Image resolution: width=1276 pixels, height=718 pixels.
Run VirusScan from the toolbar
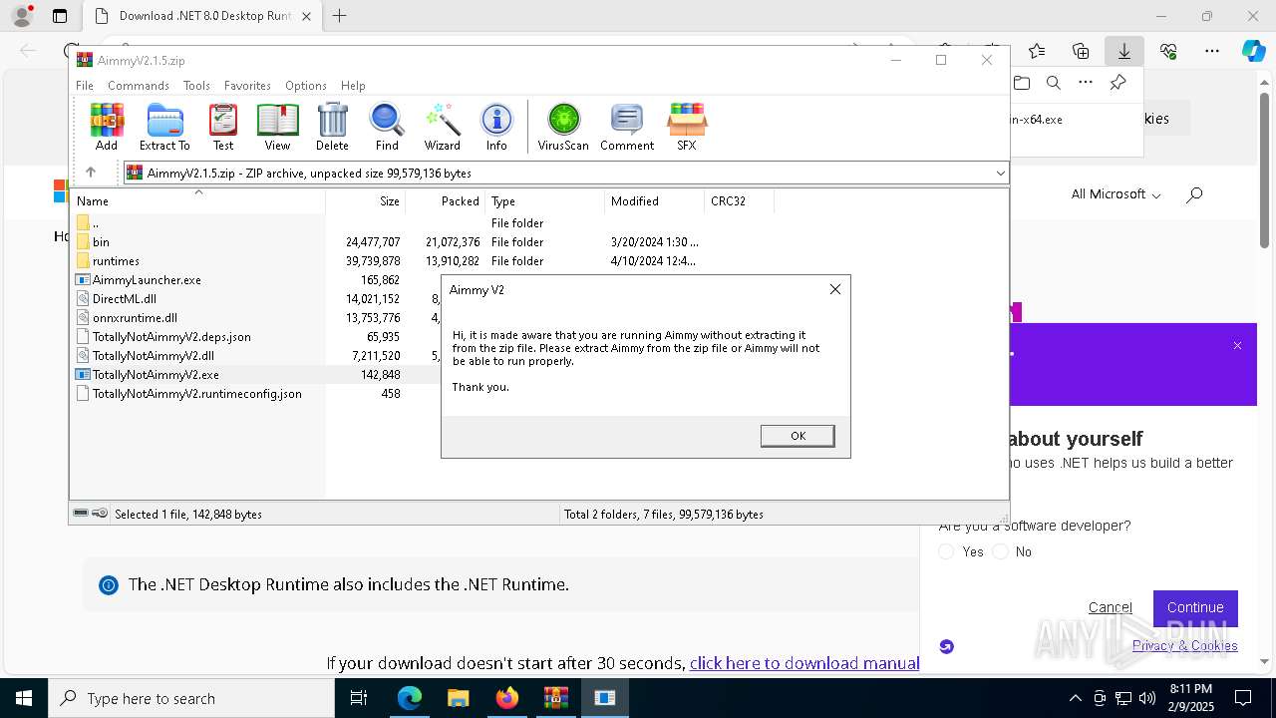563,127
